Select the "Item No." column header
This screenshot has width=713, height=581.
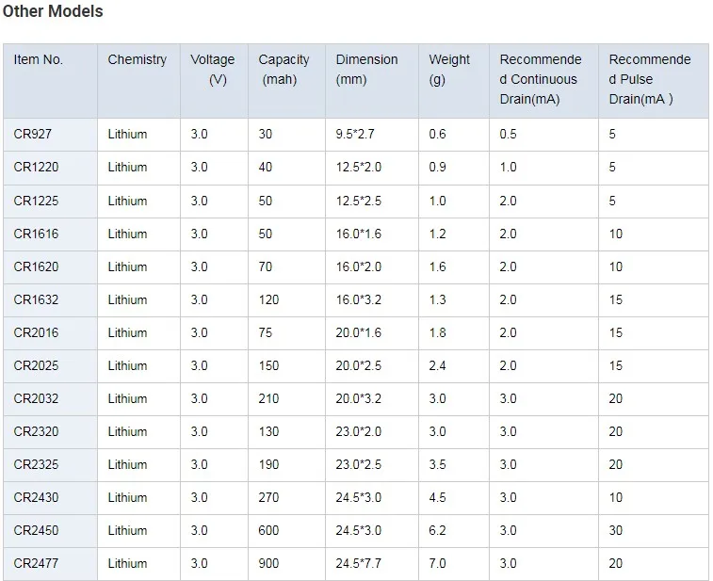39,59
